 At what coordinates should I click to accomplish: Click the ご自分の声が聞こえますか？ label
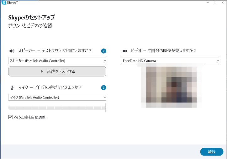58,87
